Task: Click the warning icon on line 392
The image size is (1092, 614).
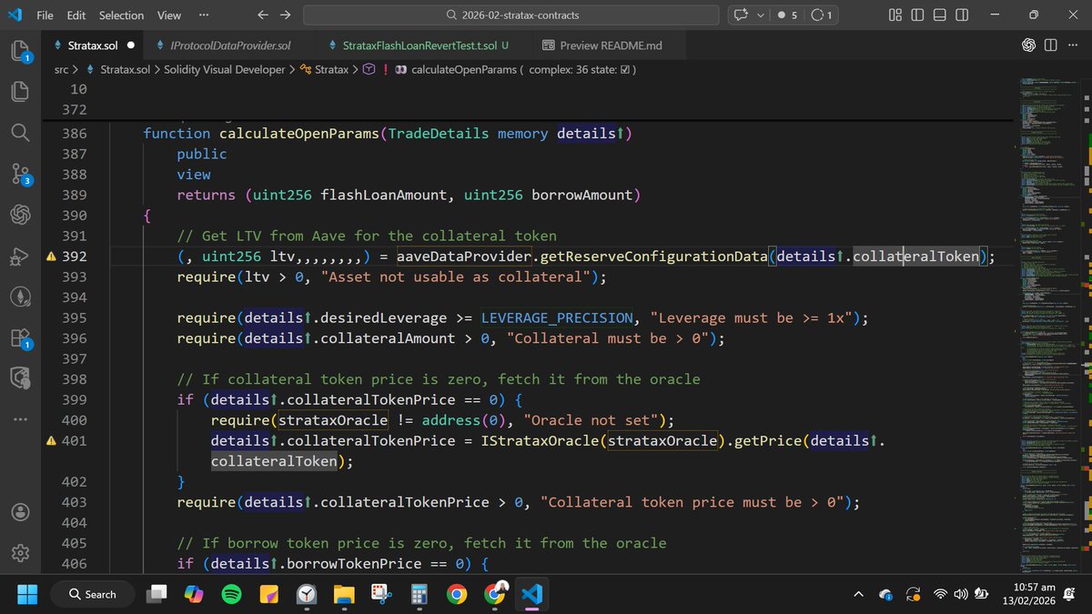Action: (x=52, y=257)
